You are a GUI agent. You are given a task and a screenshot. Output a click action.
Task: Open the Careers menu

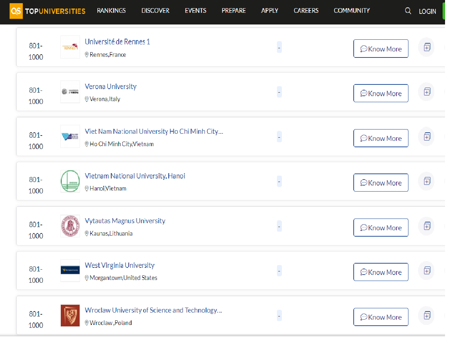click(306, 11)
